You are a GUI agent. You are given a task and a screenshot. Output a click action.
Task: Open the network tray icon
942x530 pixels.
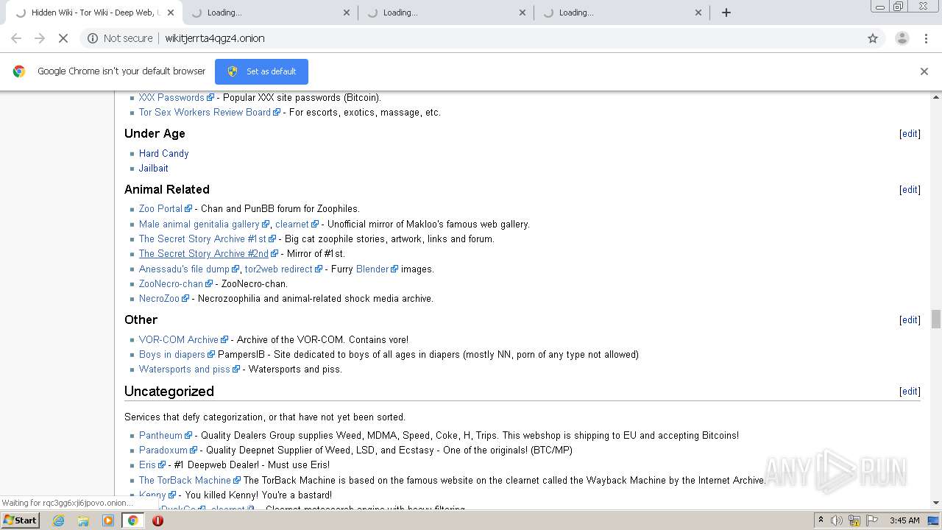pos(854,520)
